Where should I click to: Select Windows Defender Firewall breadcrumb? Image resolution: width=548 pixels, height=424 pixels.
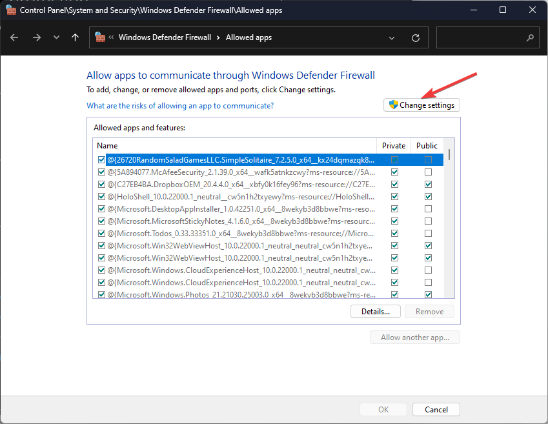[165, 37]
